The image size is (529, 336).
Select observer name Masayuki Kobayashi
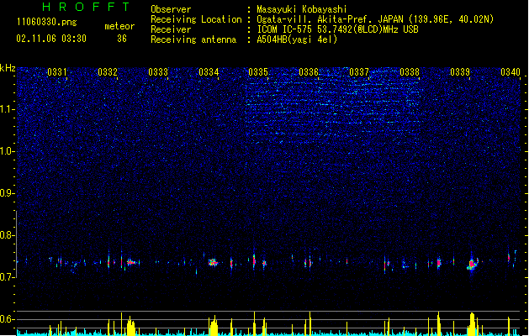click(x=302, y=9)
